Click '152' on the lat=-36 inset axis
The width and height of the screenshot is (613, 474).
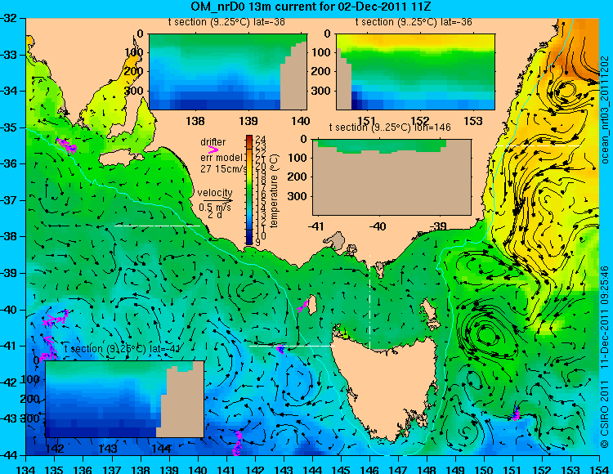[x=420, y=121]
